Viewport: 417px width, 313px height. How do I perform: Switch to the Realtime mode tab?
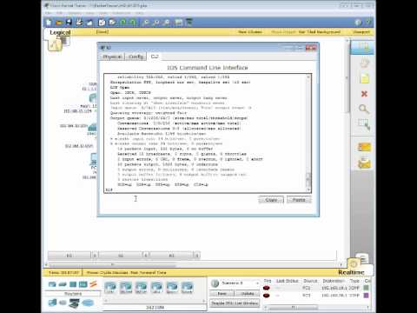351,272
